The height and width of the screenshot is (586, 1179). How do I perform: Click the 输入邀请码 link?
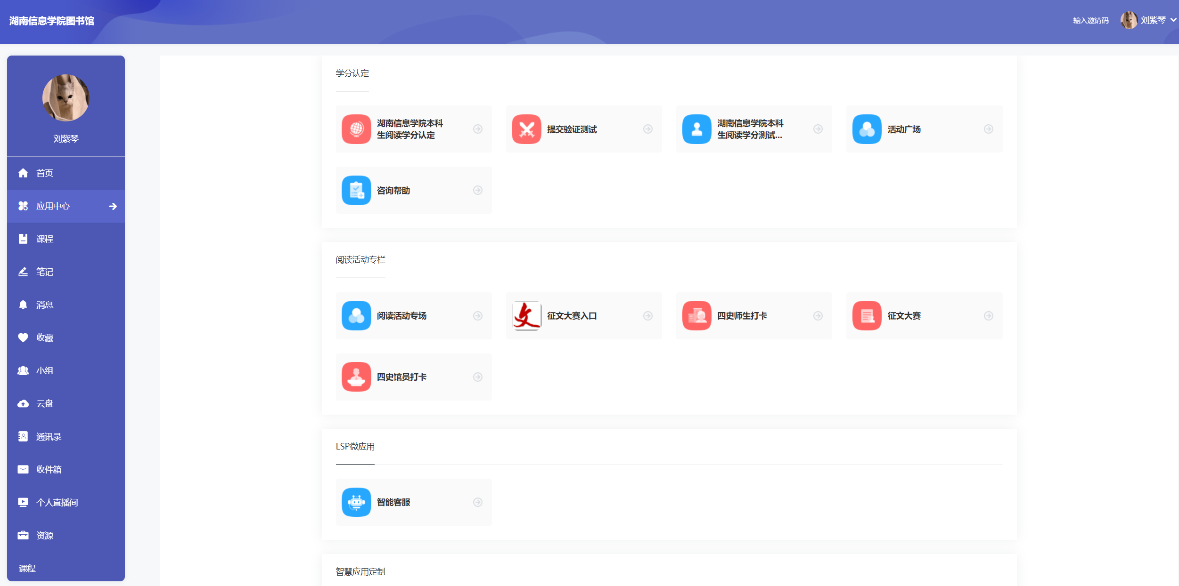pyautogui.click(x=1090, y=20)
